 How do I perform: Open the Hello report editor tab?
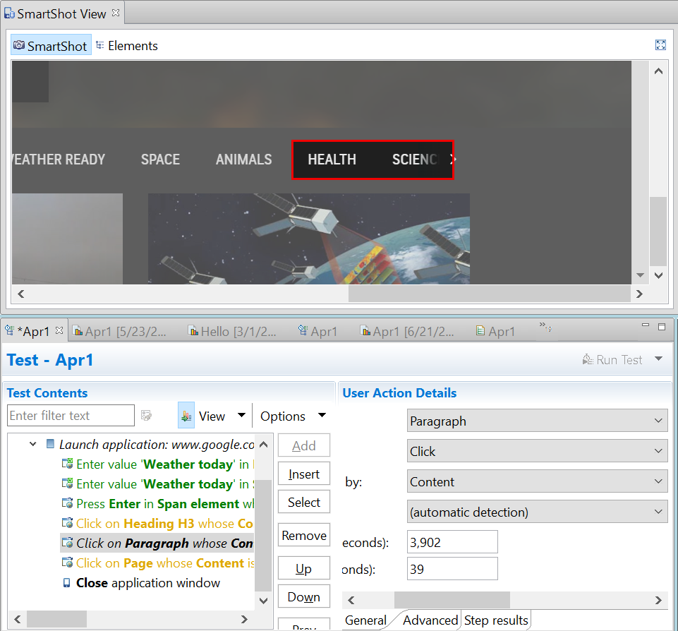coord(234,331)
